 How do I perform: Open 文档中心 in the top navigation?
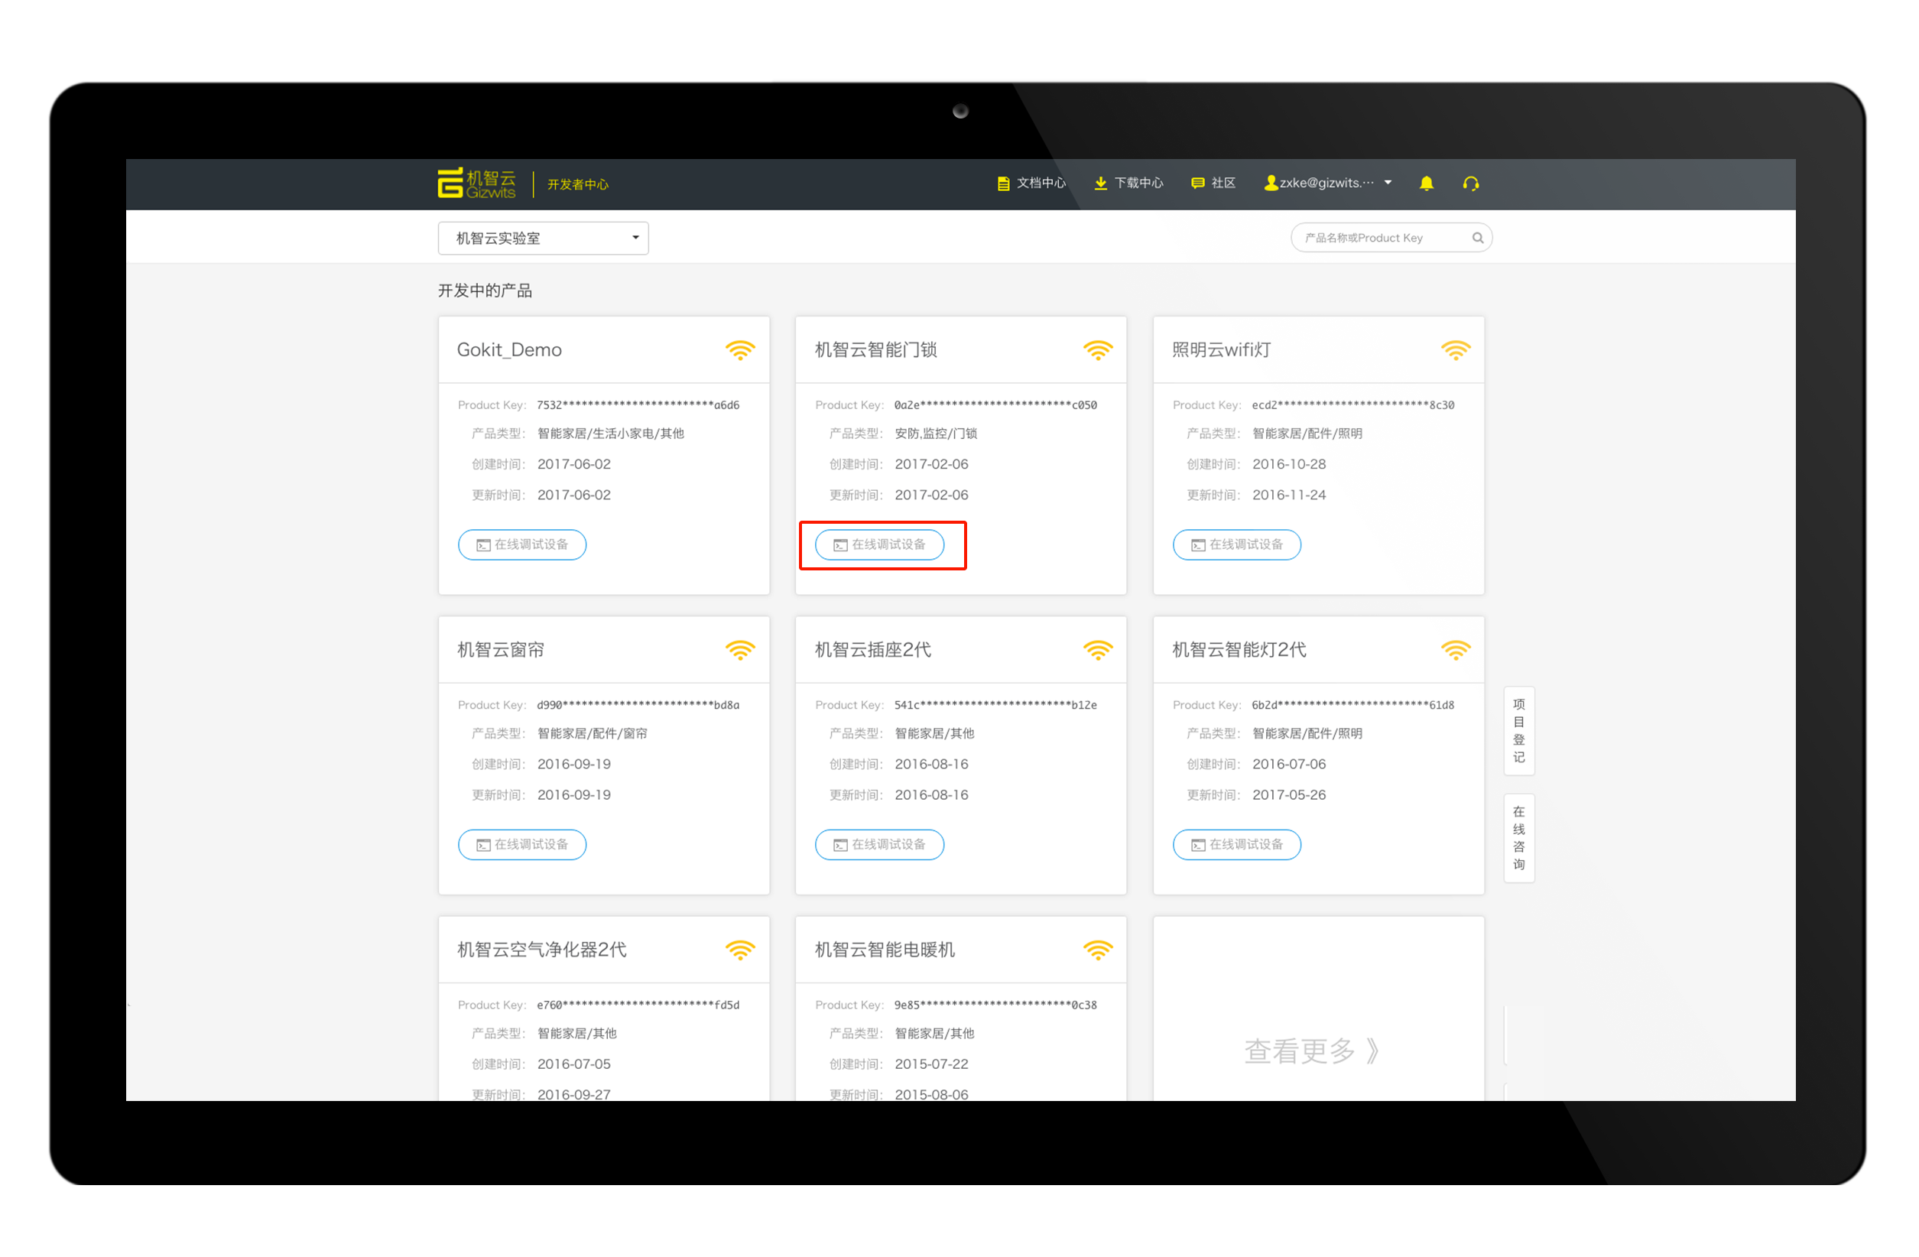click(x=1031, y=183)
